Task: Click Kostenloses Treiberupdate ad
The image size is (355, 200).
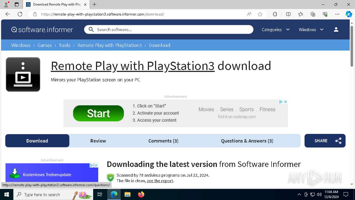Action: [x=52, y=173]
